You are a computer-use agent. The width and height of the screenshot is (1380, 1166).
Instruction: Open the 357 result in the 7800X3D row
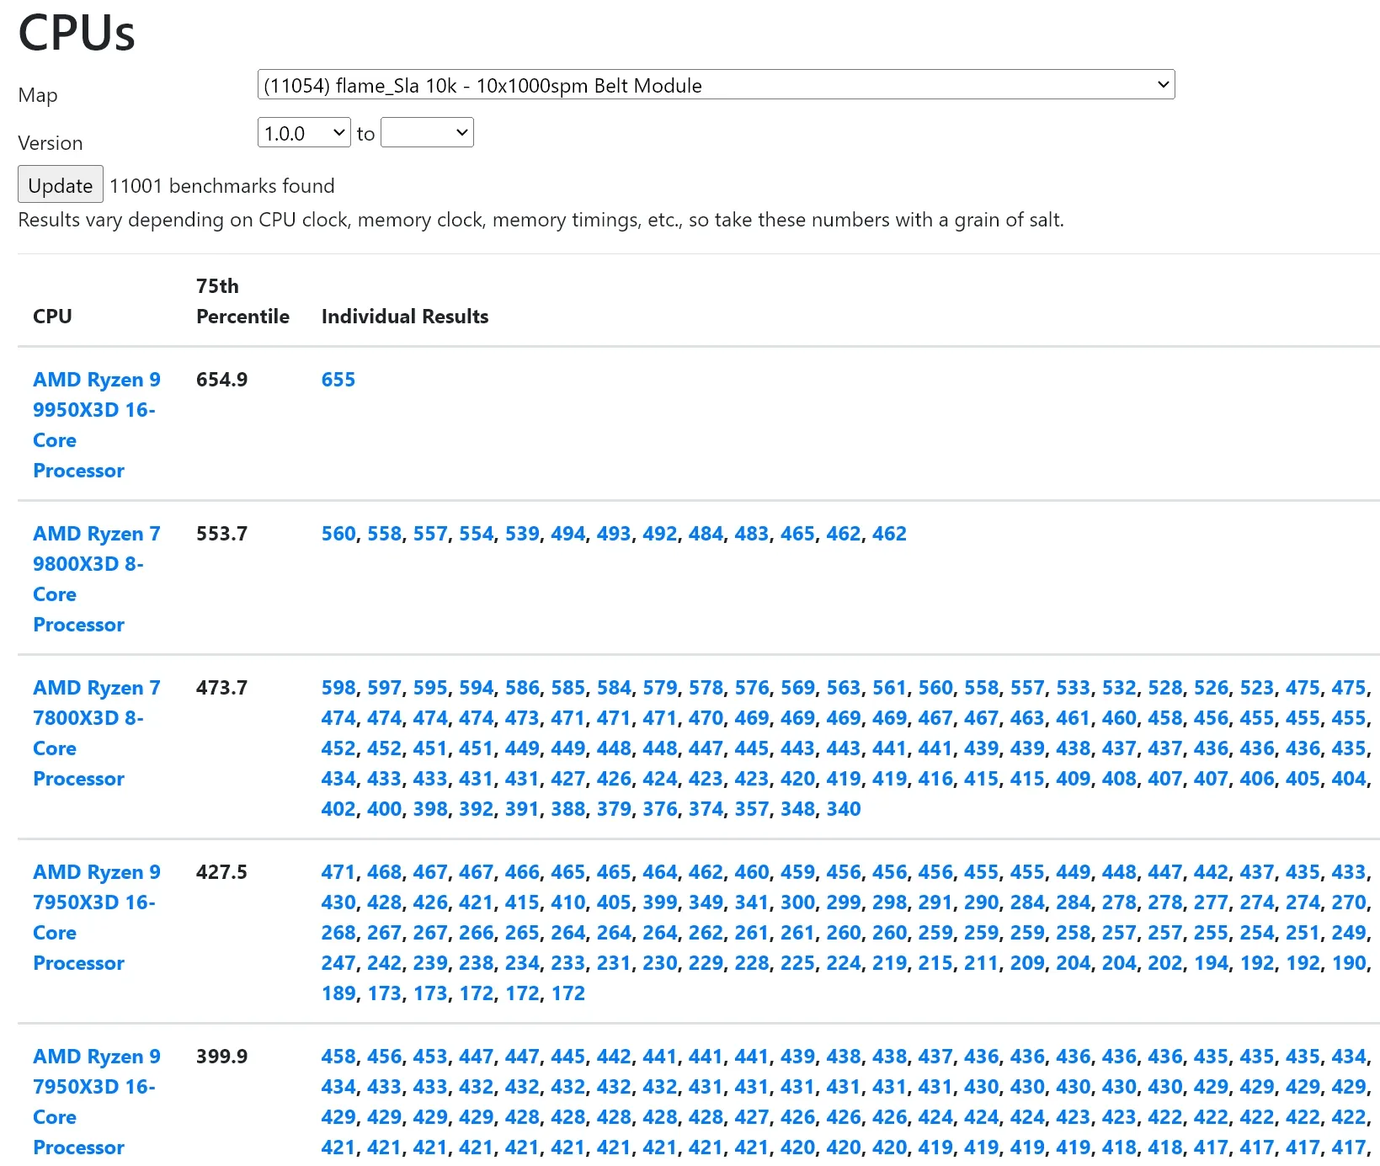752,809
